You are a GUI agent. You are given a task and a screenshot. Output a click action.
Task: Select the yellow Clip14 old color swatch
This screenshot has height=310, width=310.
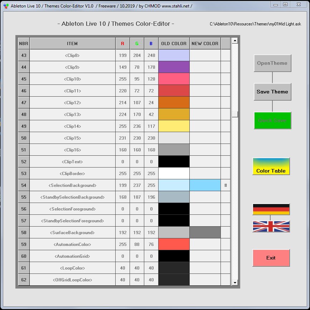[174, 126]
